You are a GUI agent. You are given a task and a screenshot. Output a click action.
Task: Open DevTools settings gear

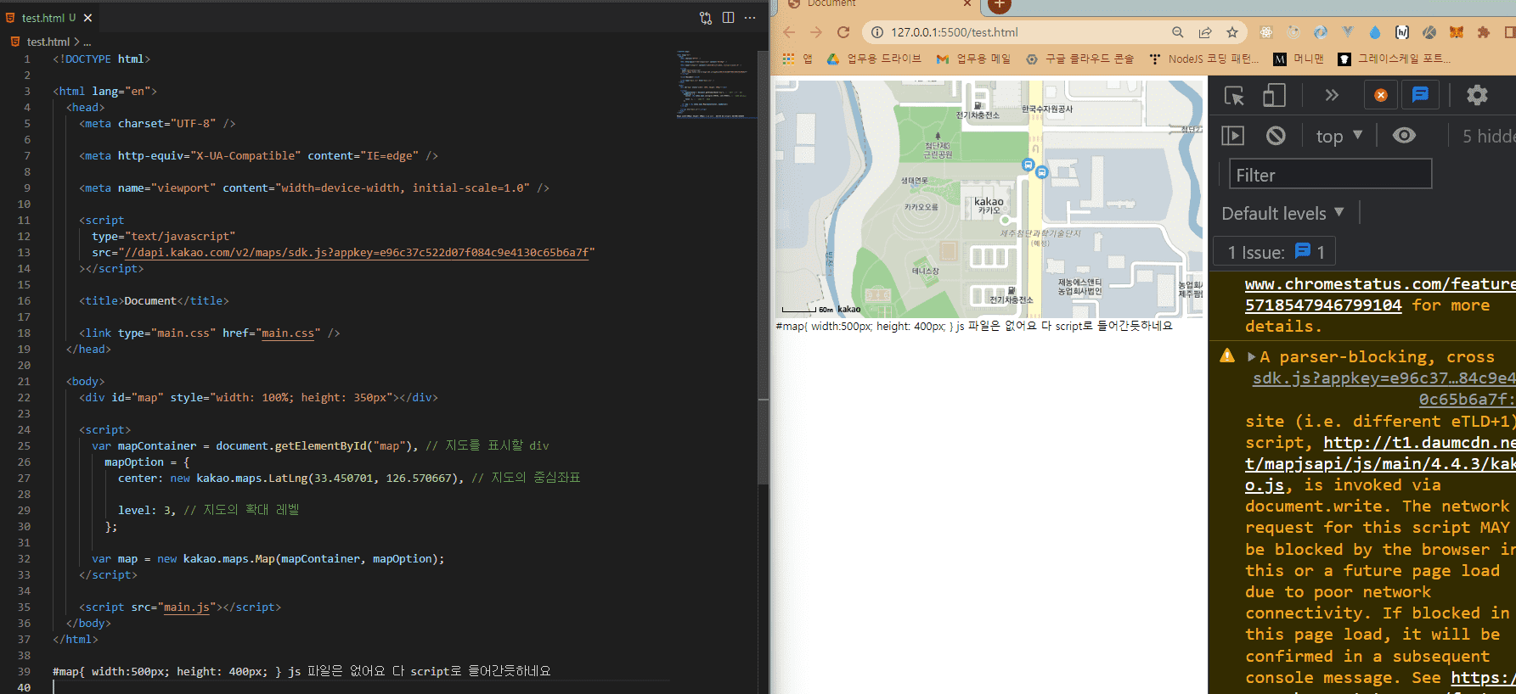tap(1477, 95)
